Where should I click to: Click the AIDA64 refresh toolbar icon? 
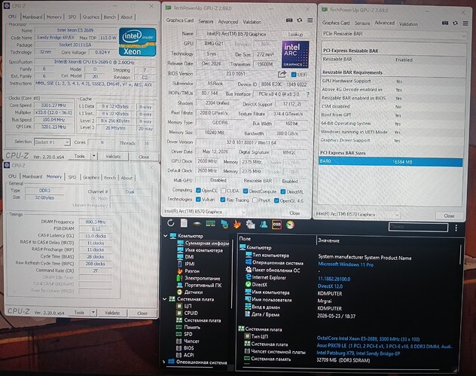pos(171,223)
